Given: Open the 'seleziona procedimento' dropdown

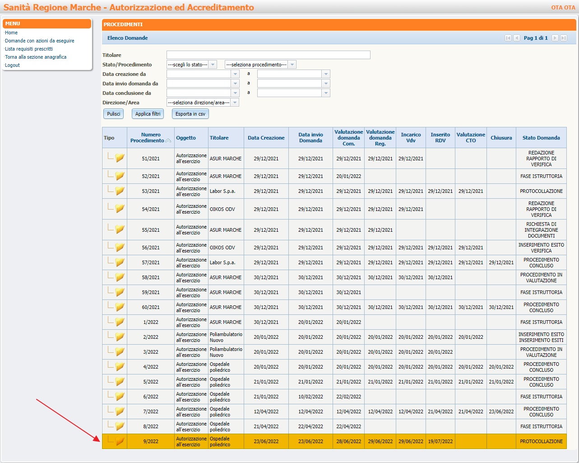Looking at the screenshot, I should (292, 65).
